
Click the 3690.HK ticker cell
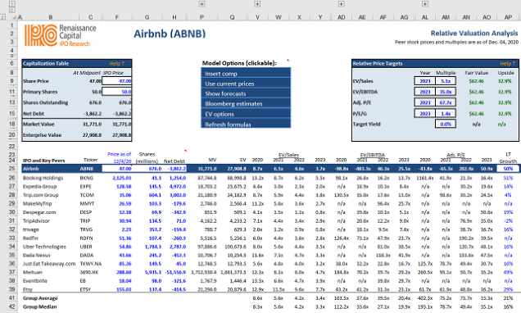pos(88,273)
